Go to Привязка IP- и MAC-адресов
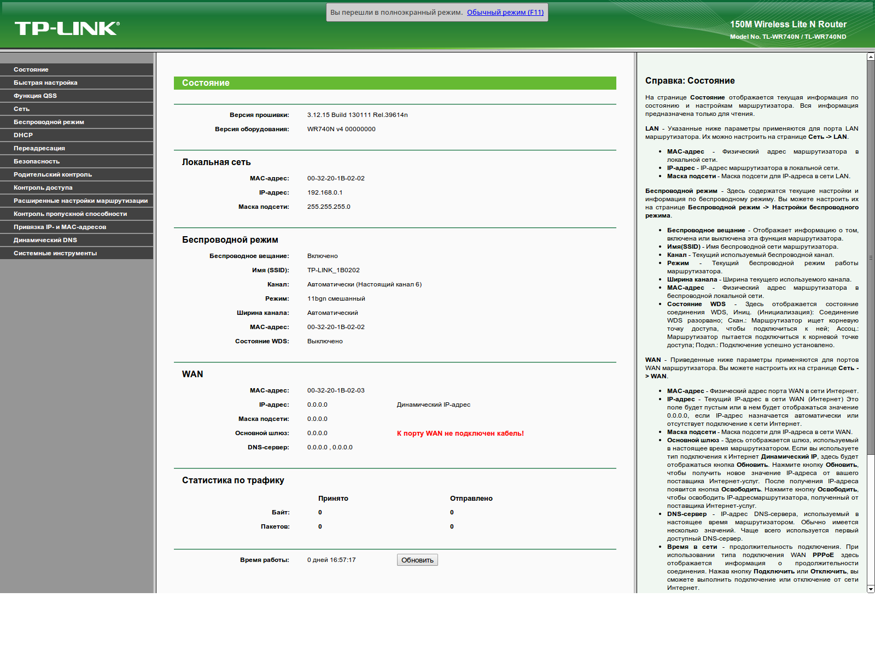 (60, 227)
